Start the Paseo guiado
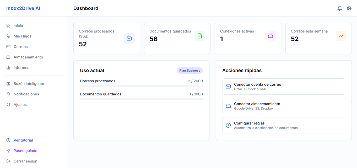Screen dimensions: 357x168 pos(25,150)
